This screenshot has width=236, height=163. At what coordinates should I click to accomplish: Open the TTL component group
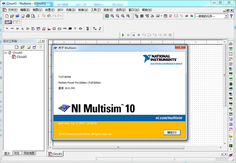(x=33, y=29)
